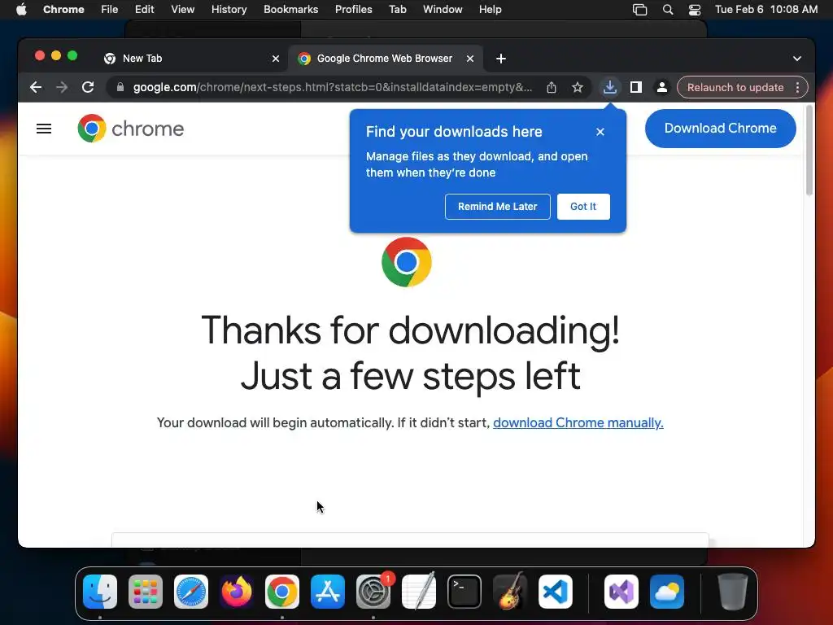Screen dimensions: 833x625
Task: Select the Google Chrome Web Browser tab
Action: (386, 59)
